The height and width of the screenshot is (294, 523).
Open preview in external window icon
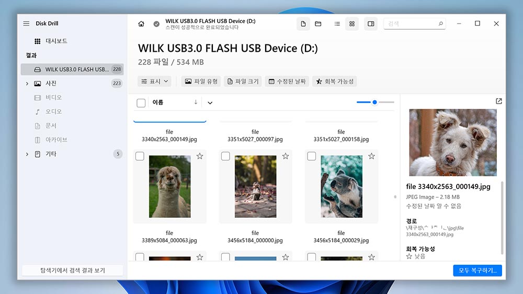[498, 101]
